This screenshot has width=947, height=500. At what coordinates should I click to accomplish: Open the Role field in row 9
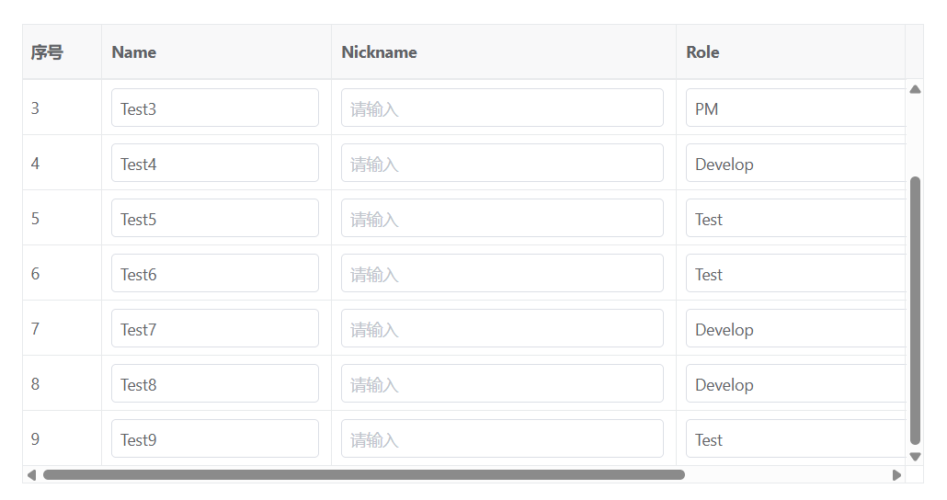(795, 439)
